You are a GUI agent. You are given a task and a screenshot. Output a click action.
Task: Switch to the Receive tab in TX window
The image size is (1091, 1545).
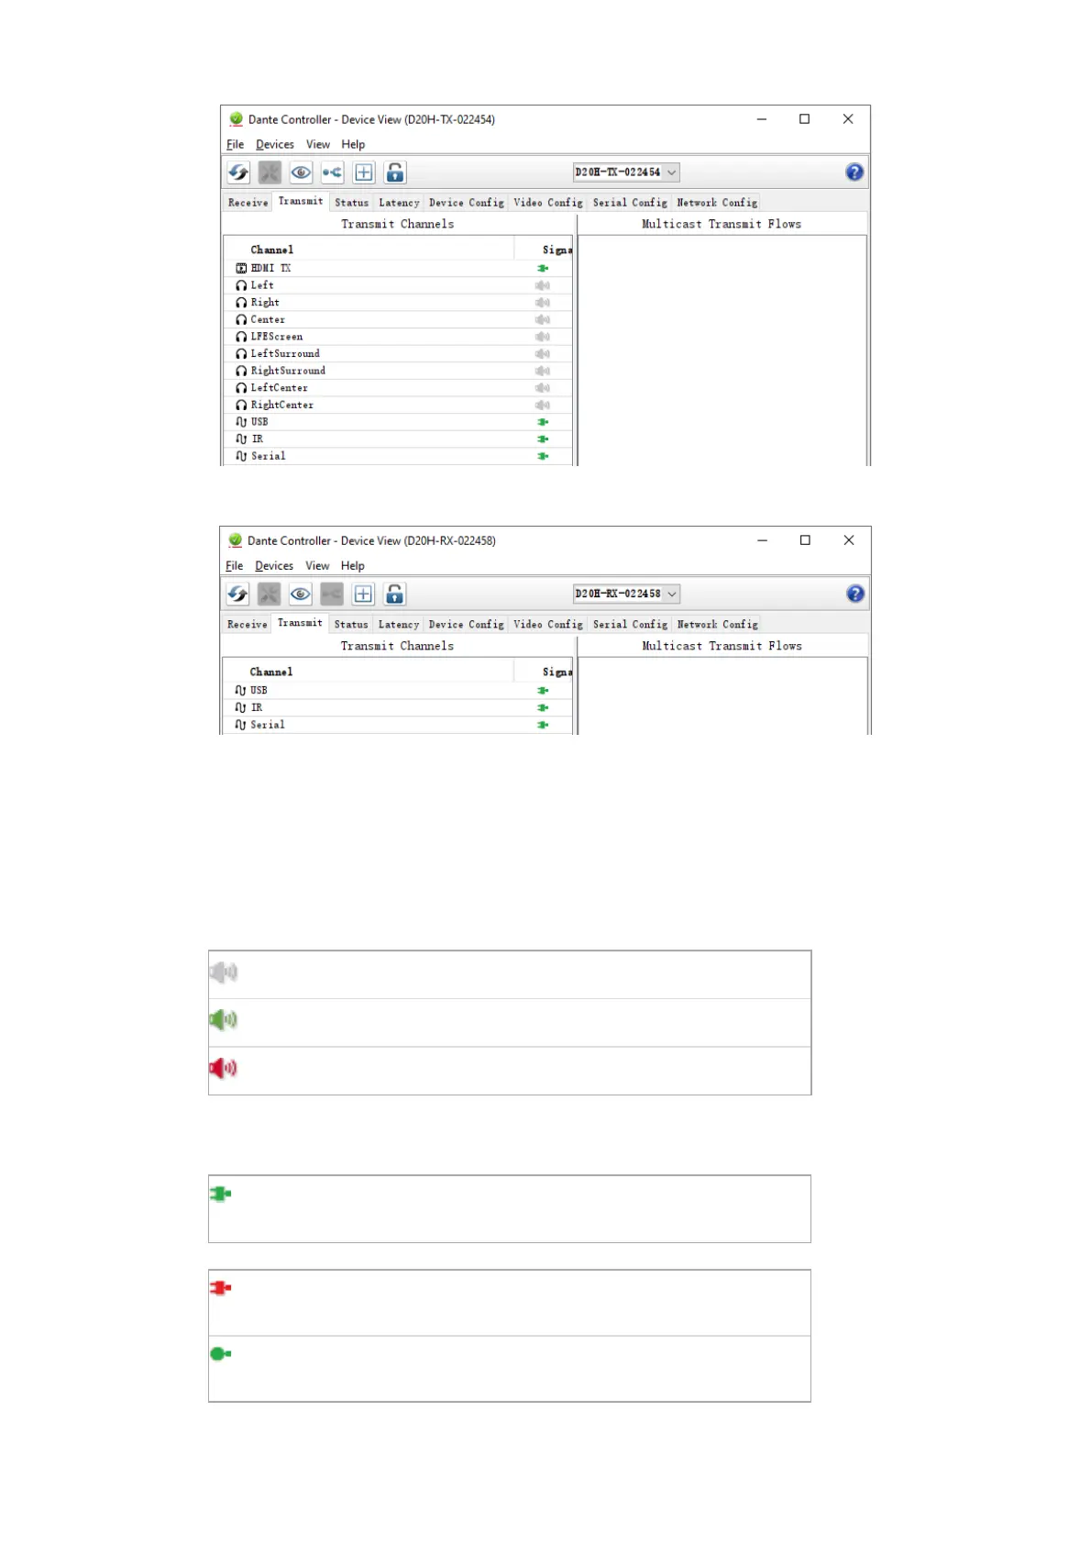coord(248,203)
